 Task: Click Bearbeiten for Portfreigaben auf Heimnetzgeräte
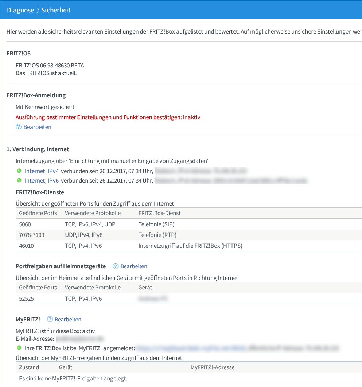134,266
